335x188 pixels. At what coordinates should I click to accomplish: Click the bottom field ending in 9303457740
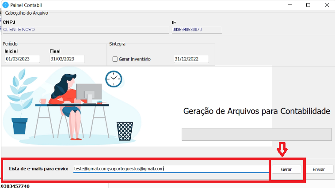(54, 186)
